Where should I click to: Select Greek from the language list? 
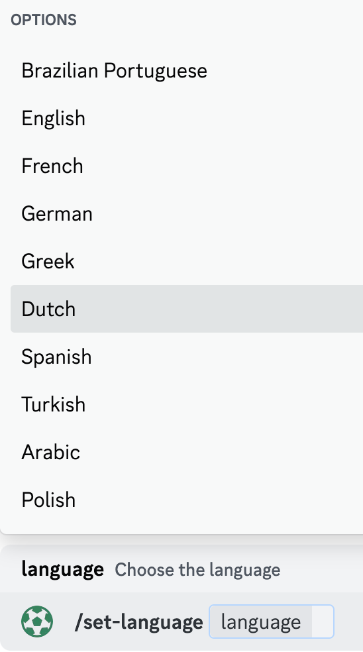pyautogui.click(x=187, y=261)
